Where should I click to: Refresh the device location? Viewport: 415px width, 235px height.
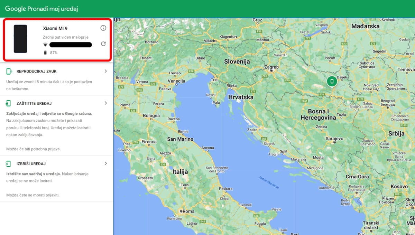[103, 44]
